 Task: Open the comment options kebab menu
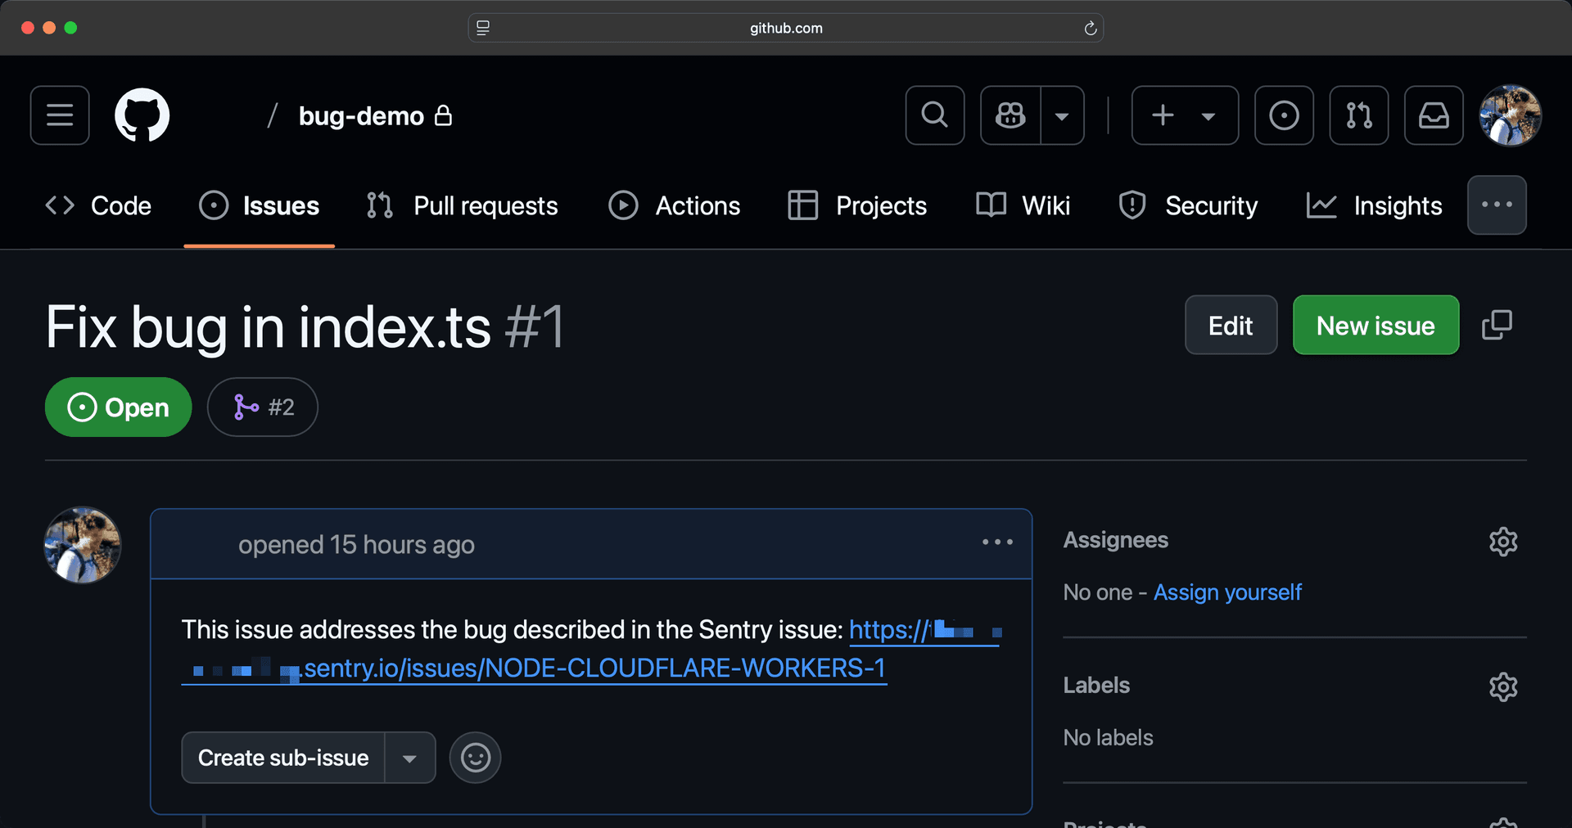996,542
